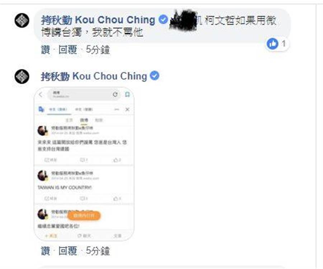323x269 pixels.
Task: Click the bookmark icon in the embedded screenshot
Action: pos(127,95)
